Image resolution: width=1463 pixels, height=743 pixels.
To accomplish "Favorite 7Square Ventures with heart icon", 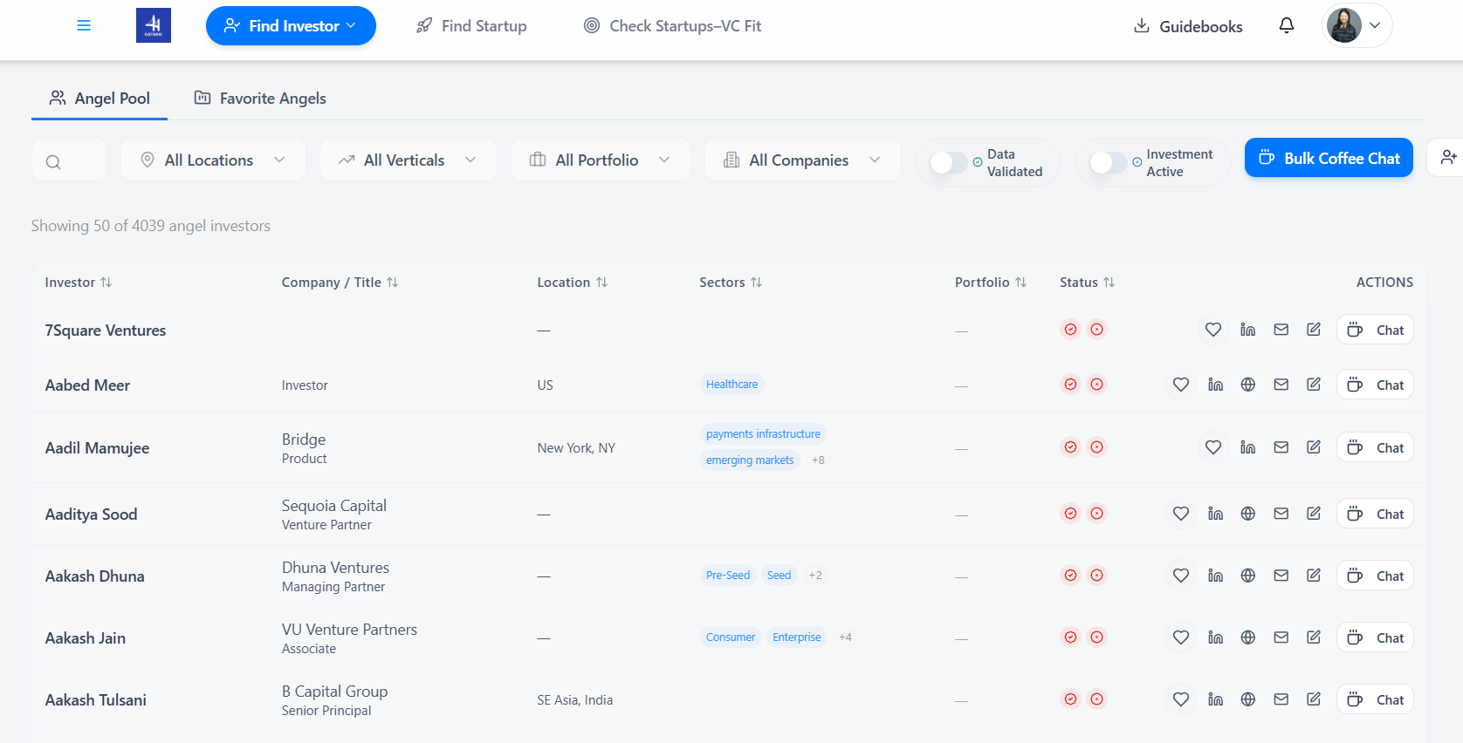I will 1213,330.
